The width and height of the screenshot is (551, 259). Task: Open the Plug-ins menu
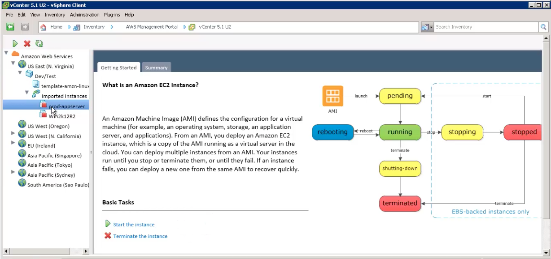112,15
